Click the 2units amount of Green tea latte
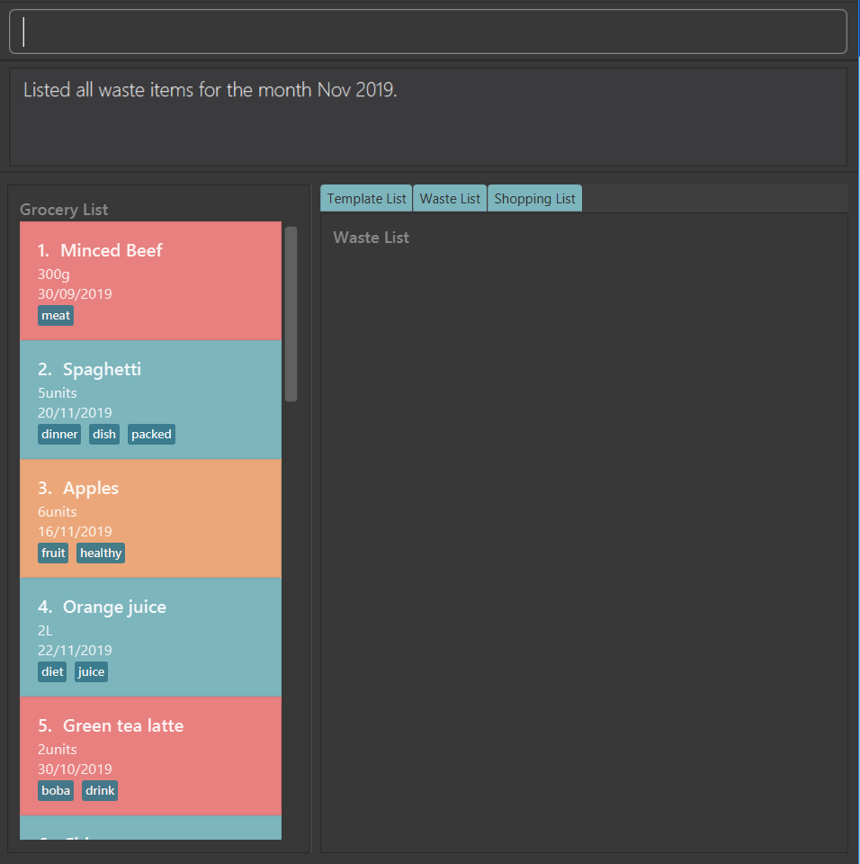 [58, 750]
